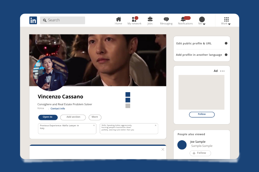The width and height of the screenshot is (259, 172).
Task: Go to Home via house icon
Action: pos(118,19)
